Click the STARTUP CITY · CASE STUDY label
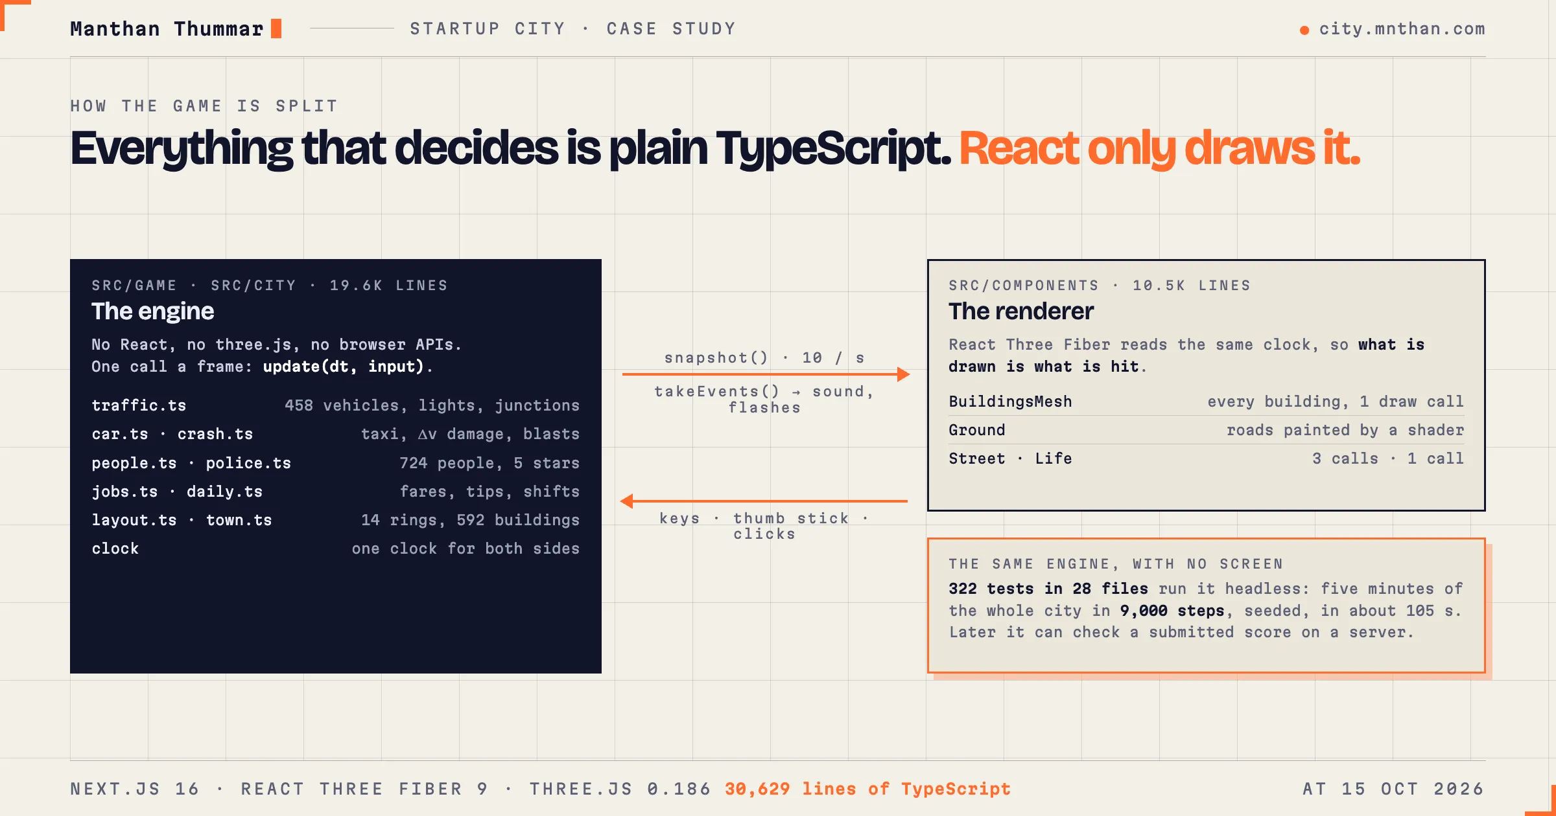This screenshot has height=816, width=1556. pos(573,29)
